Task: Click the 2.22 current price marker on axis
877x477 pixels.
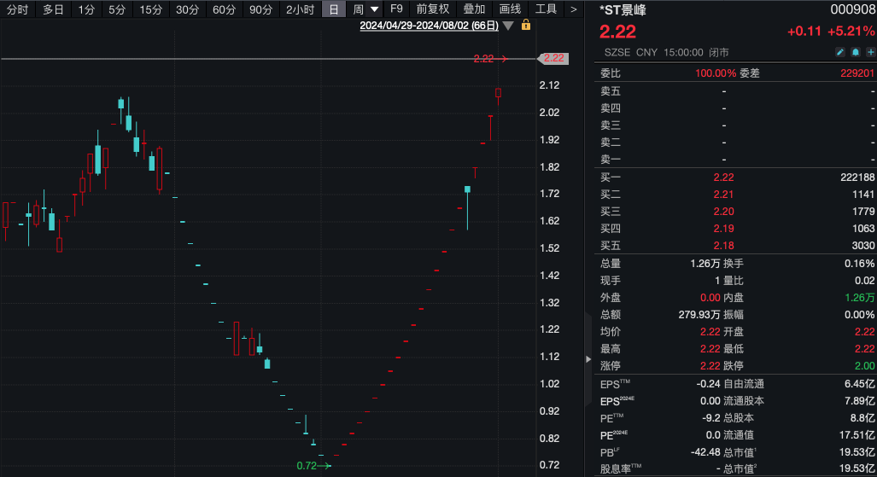Action: coord(553,58)
